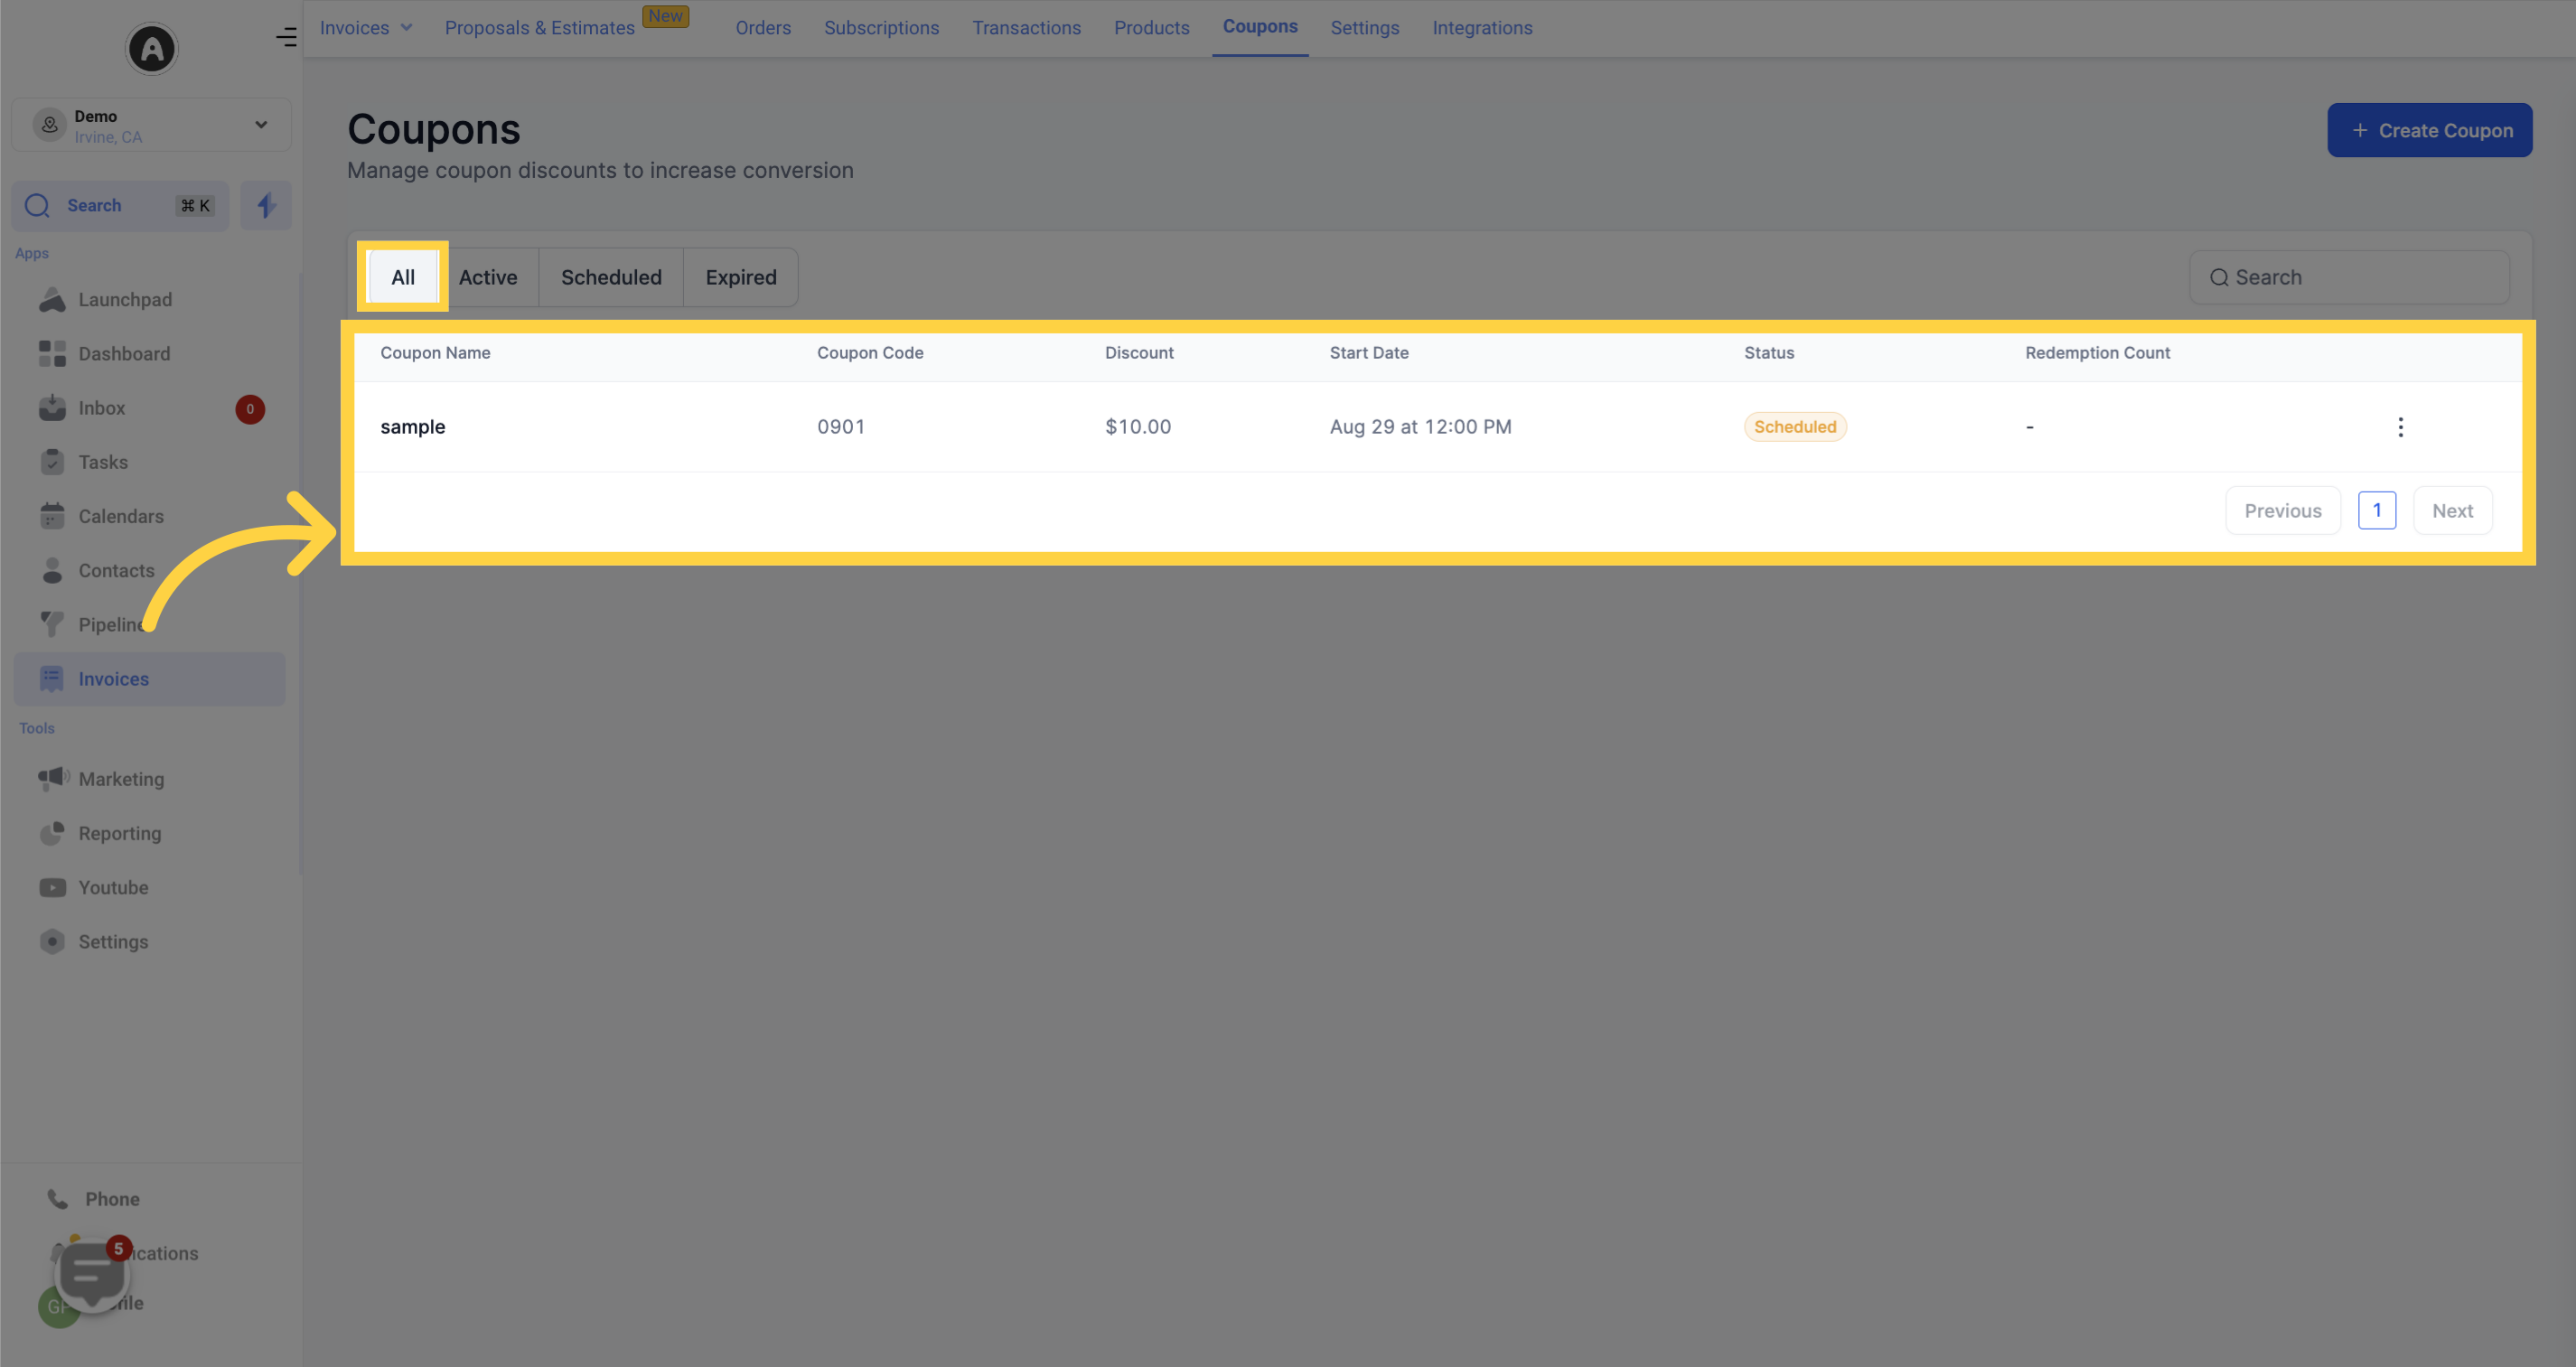Click the Launchpad app icon
Viewport: 2576px width, 1367px height.
(52, 298)
